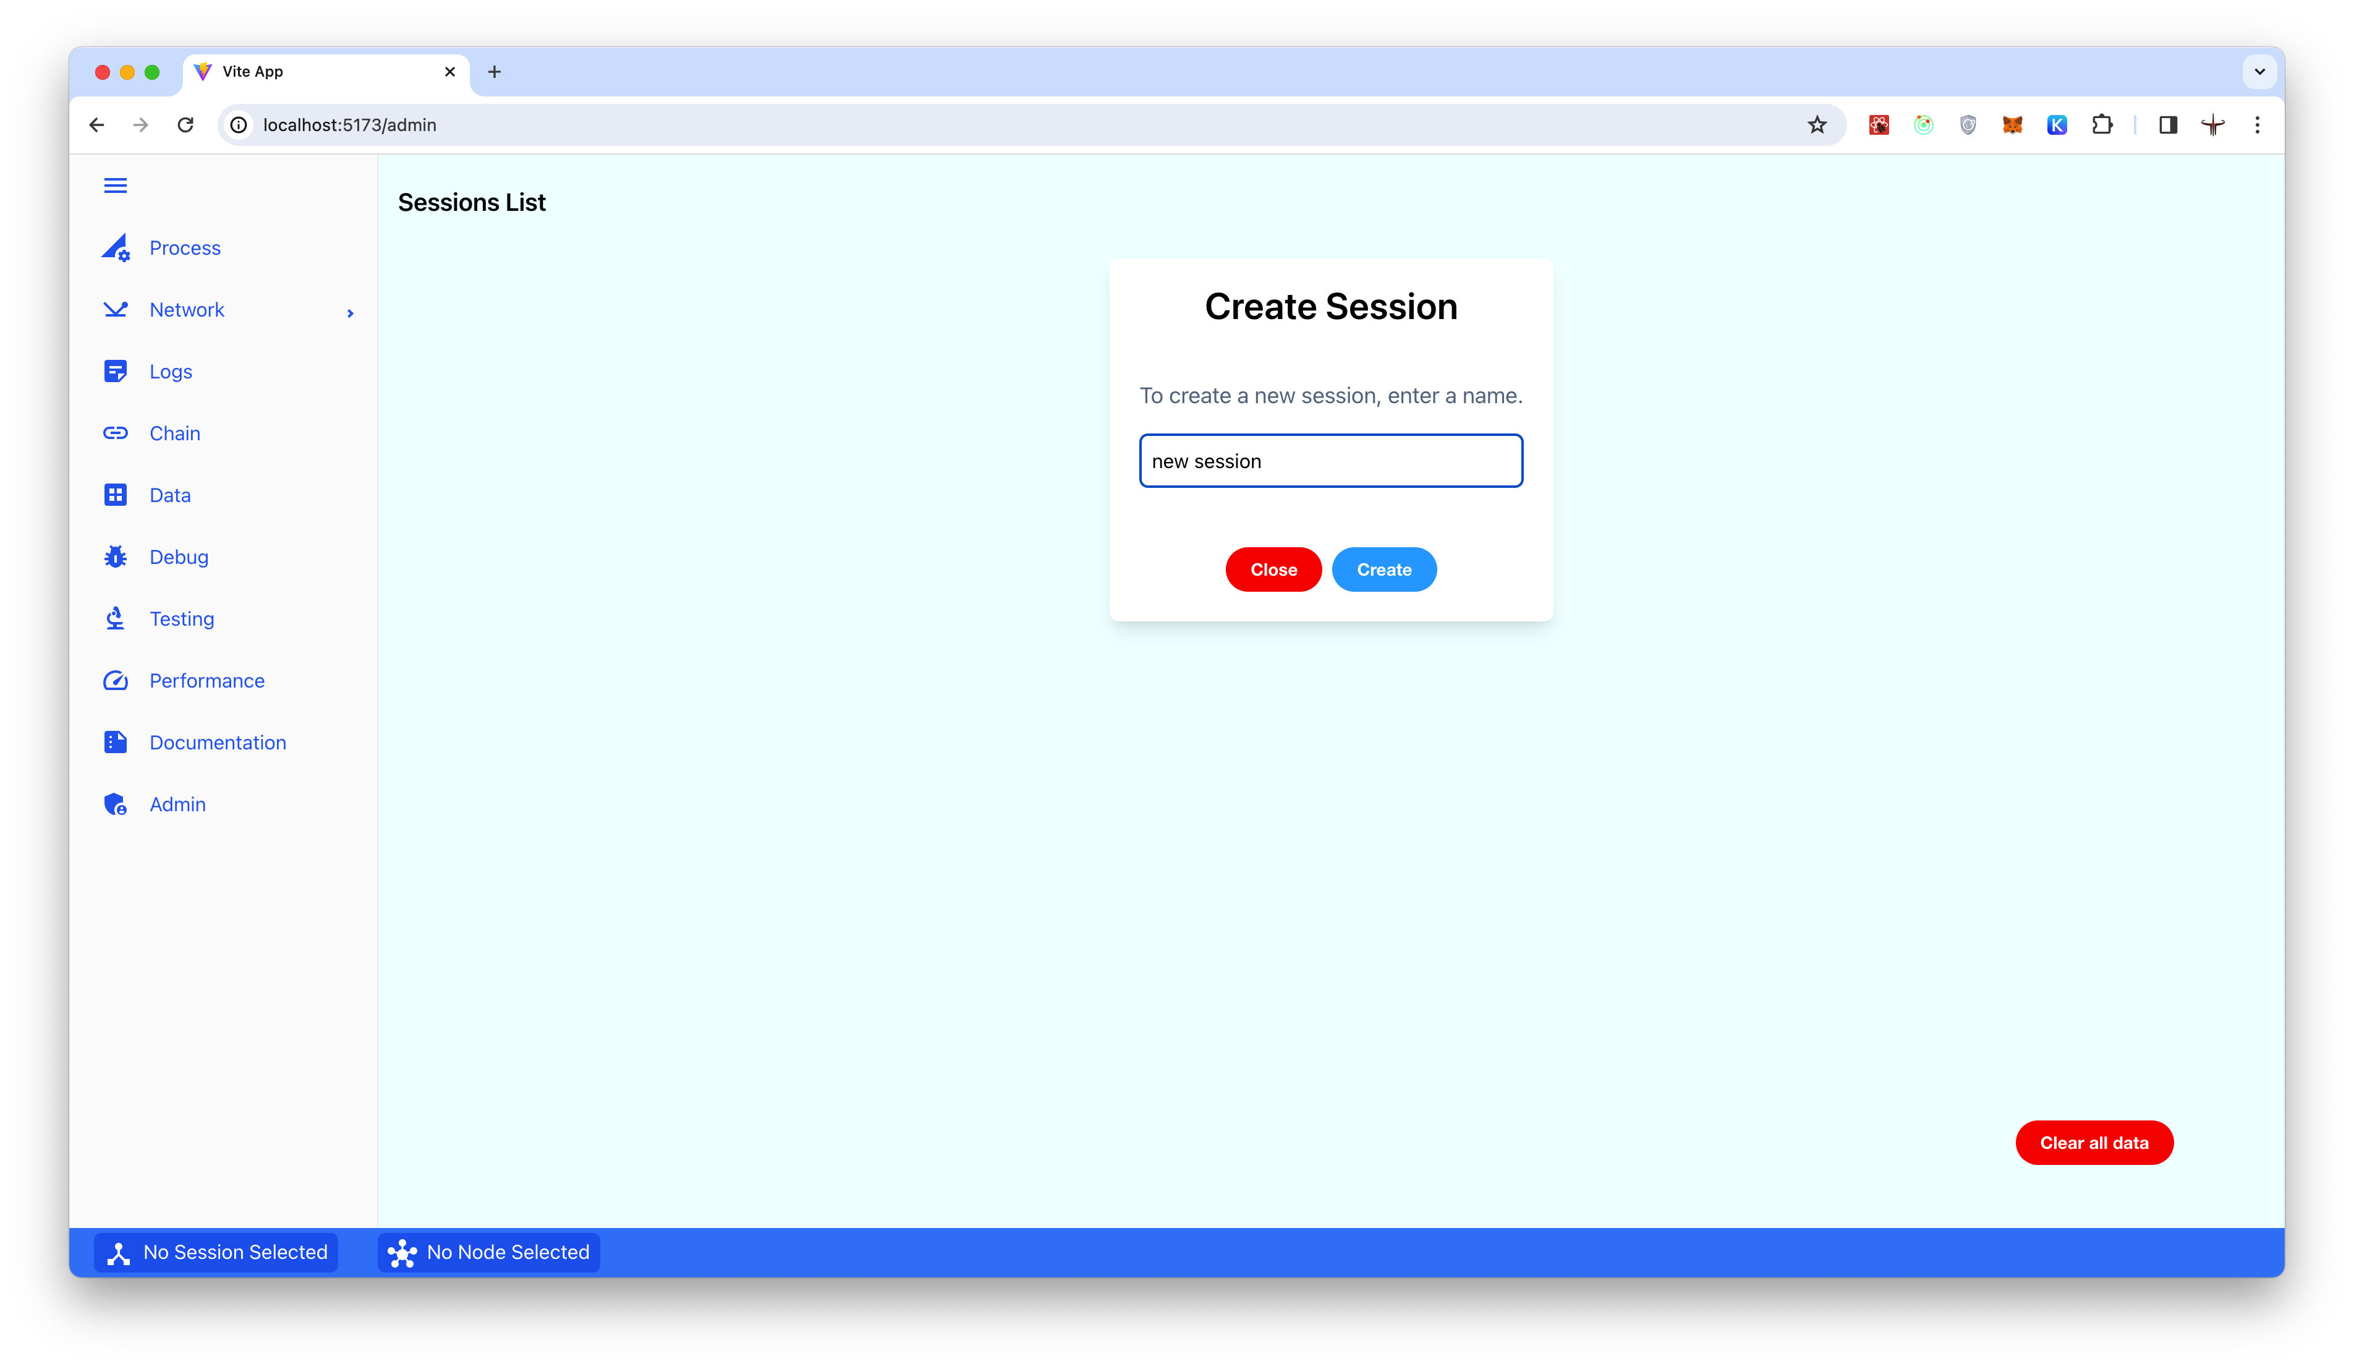Click the Testing icon in sidebar
The height and width of the screenshot is (1369, 2354).
coord(116,618)
